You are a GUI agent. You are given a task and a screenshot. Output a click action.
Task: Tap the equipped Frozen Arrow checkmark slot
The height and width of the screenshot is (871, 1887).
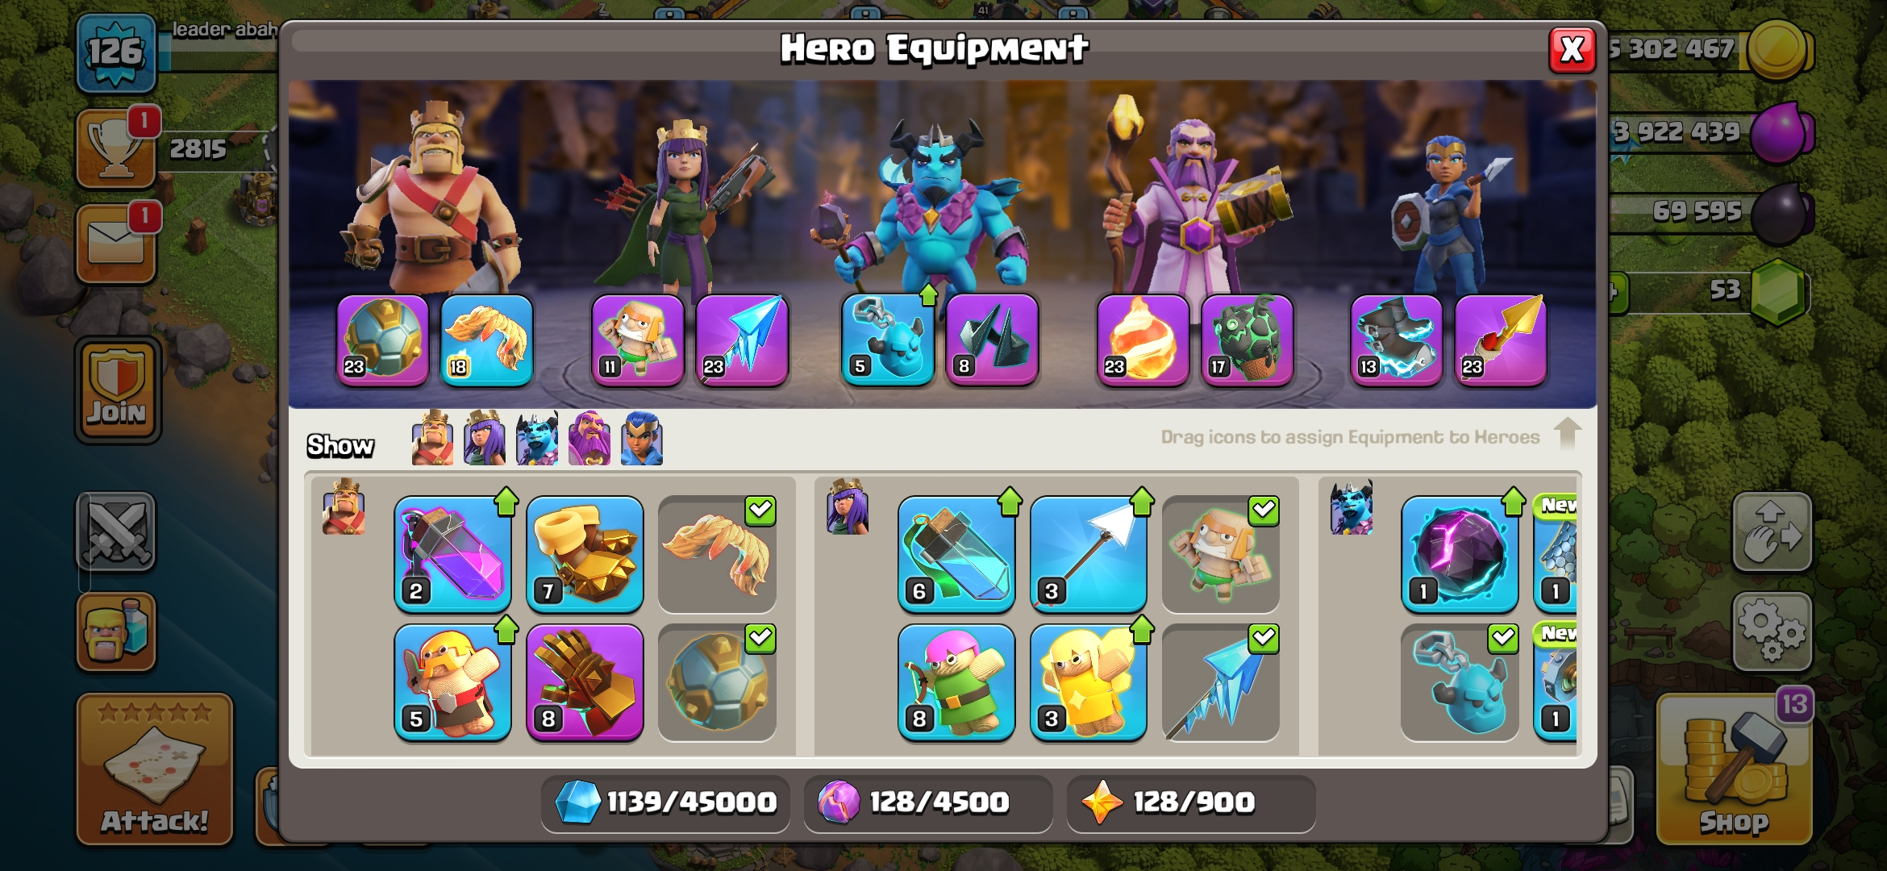[1221, 682]
